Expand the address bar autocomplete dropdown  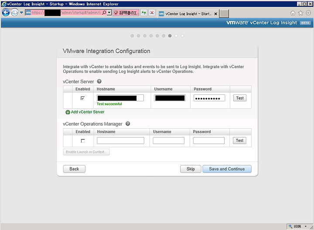click(x=109, y=13)
